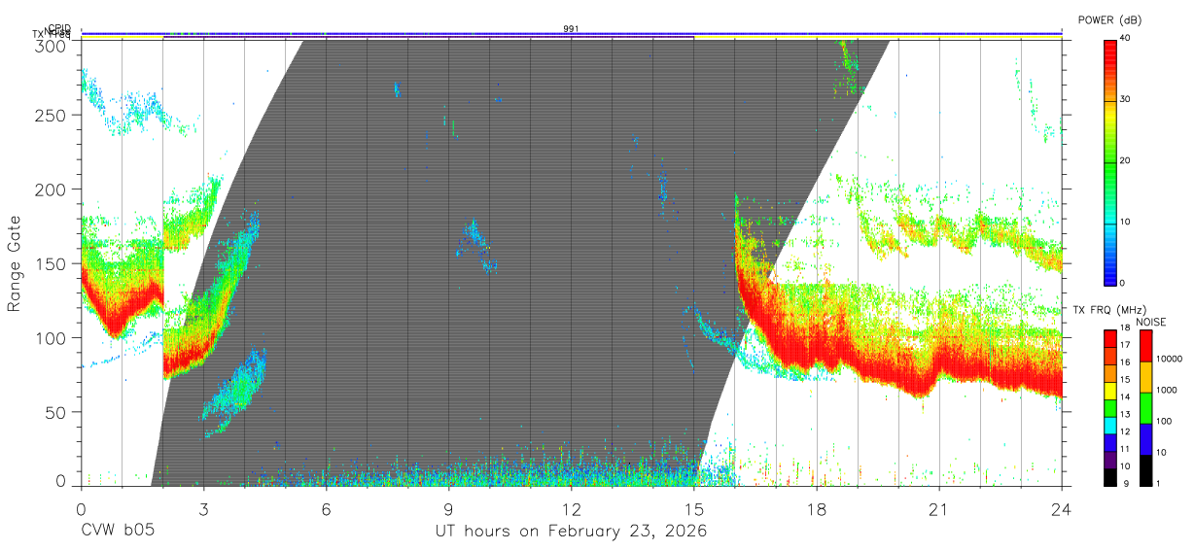Click the '991' CPID value above plot

pyautogui.click(x=571, y=29)
